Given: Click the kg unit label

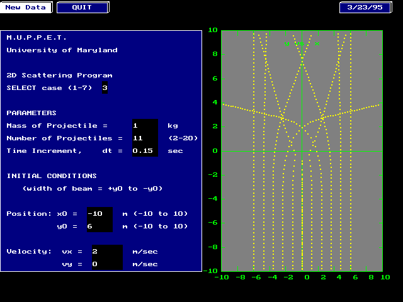Looking at the screenshot, I should point(173,126).
